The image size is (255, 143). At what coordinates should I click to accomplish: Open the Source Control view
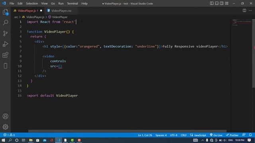[5, 33]
